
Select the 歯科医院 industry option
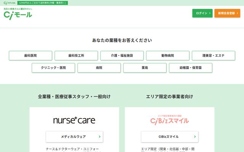click(x=30, y=55)
